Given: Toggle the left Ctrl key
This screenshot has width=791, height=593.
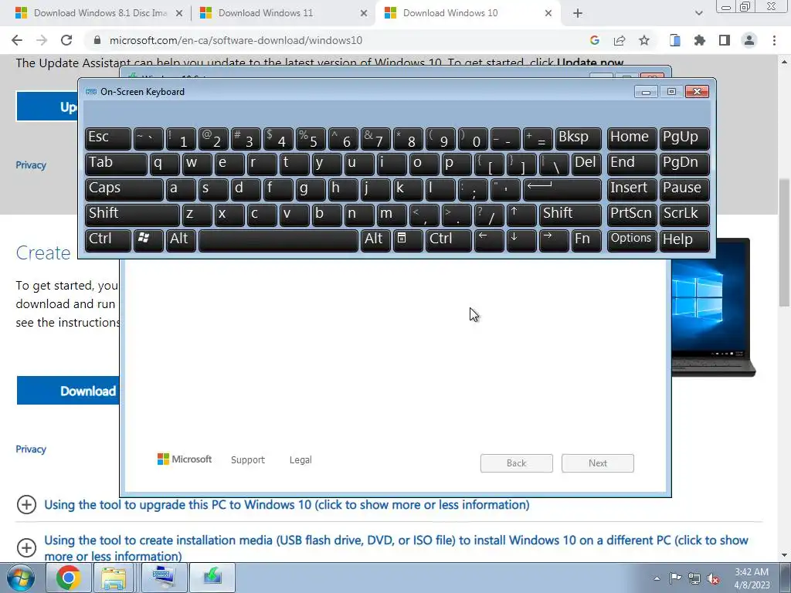Looking at the screenshot, I should [108, 240].
